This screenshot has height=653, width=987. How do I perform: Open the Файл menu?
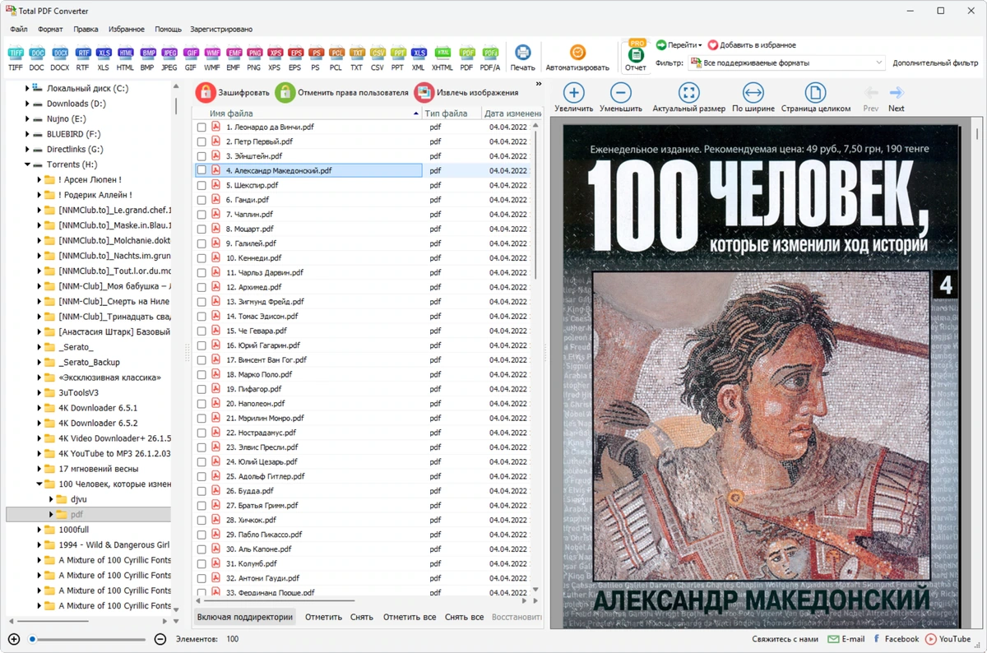19,30
